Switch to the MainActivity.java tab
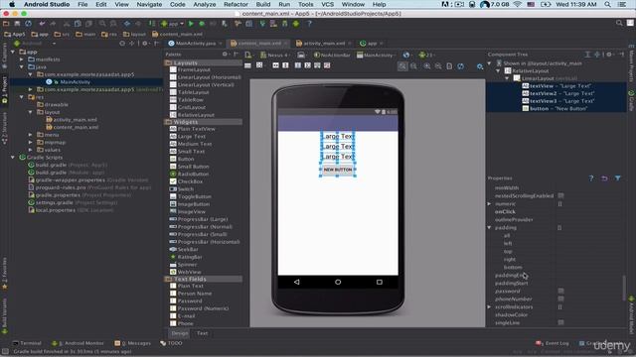 pyautogui.click(x=196, y=44)
